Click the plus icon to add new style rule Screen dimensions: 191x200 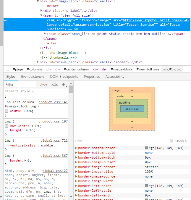pyautogui.click(x=63, y=84)
